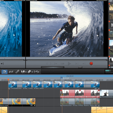113x113 pixels.
Task: Select the second media pool thumbnail
Action: tap(111, 16)
